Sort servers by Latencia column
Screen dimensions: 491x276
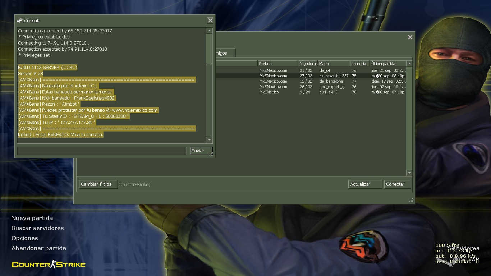click(x=360, y=64)
